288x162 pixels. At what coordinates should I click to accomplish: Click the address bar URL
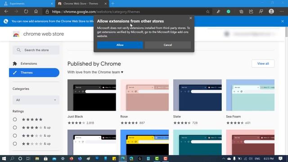(x=96, y=12)
